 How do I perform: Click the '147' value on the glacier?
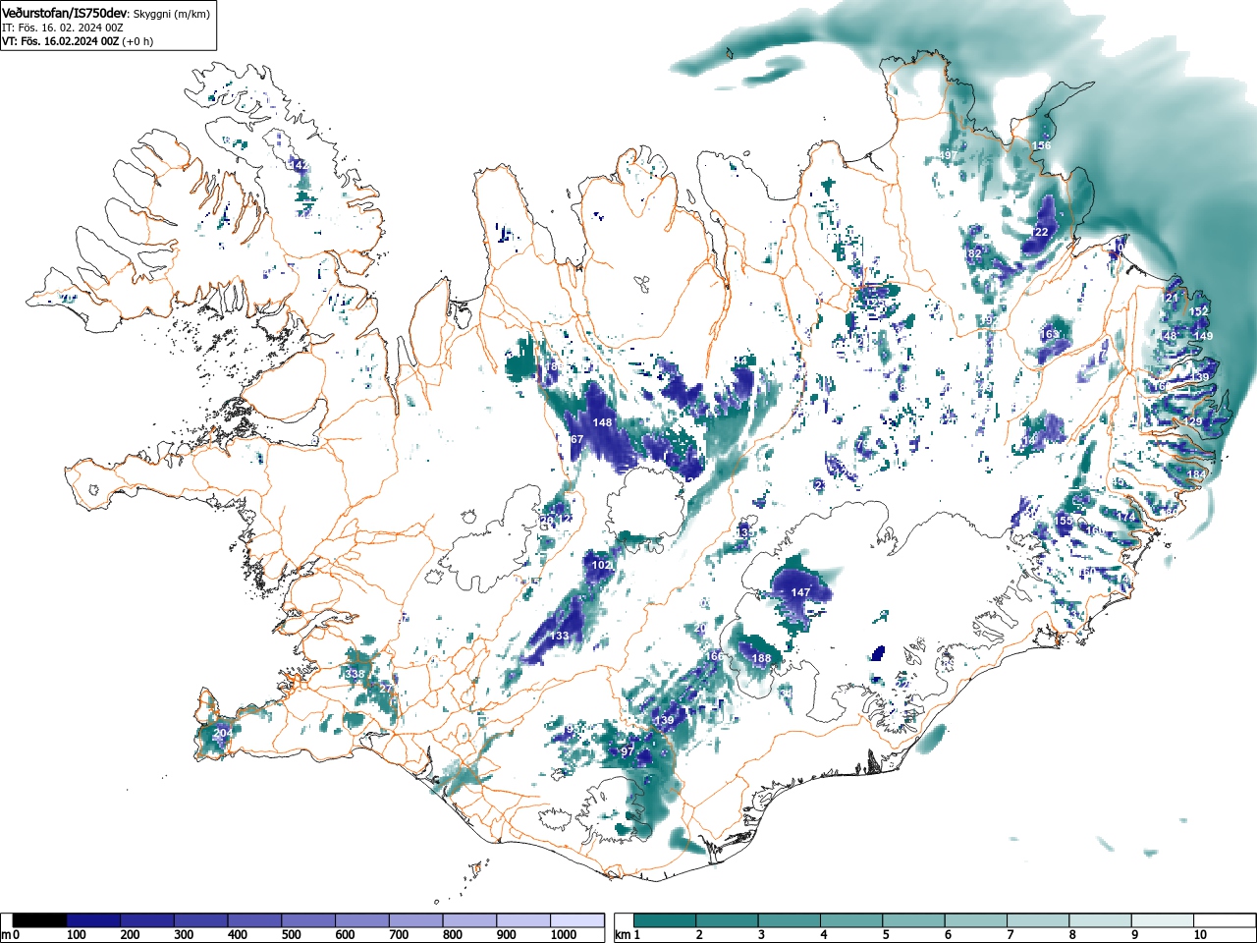[801, 592]
